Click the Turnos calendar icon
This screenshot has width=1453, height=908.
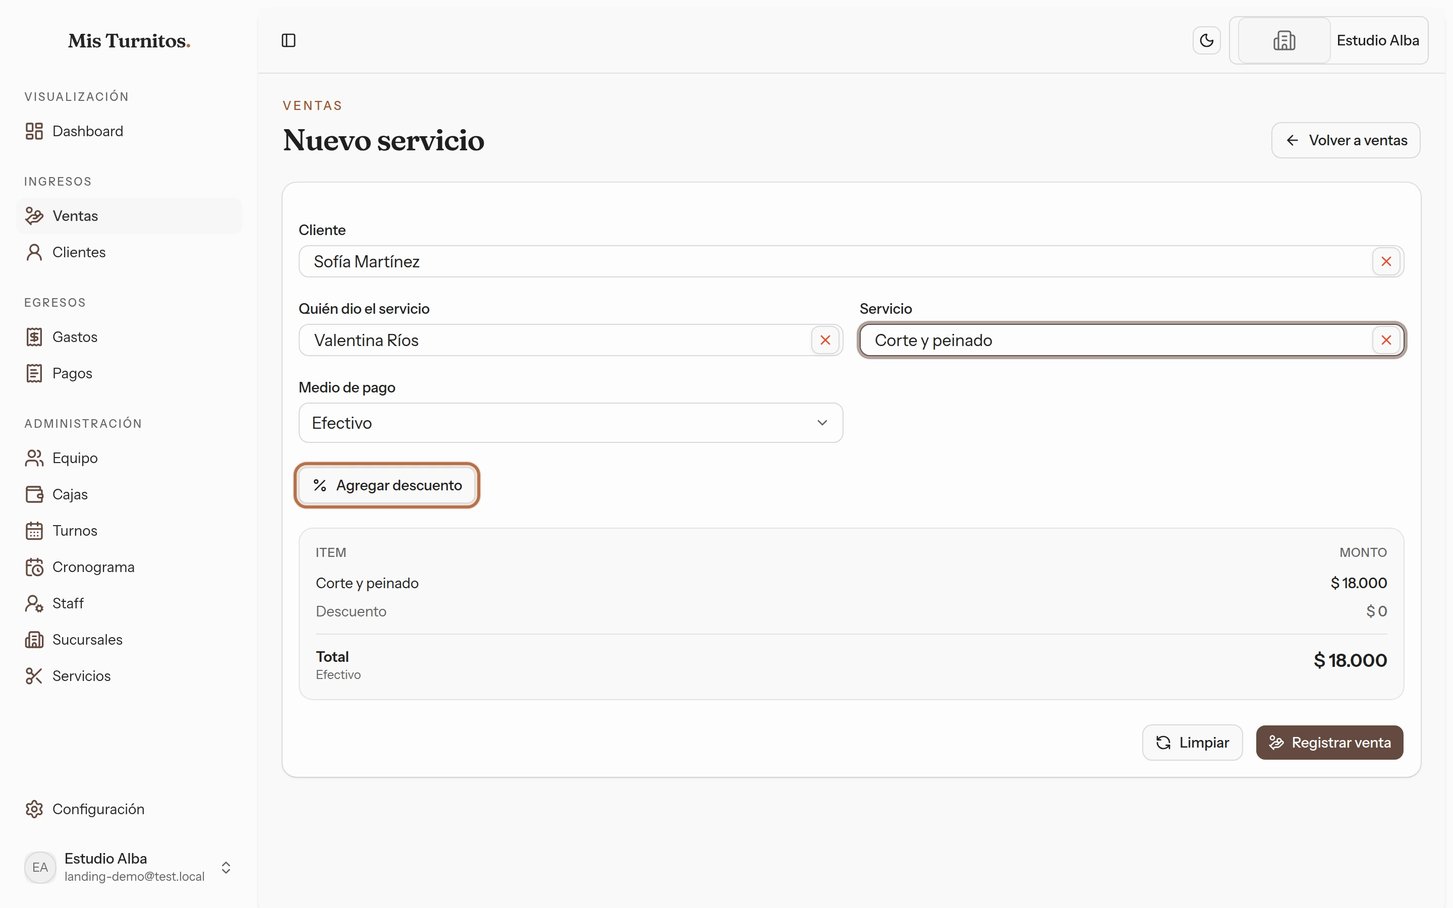34,531
